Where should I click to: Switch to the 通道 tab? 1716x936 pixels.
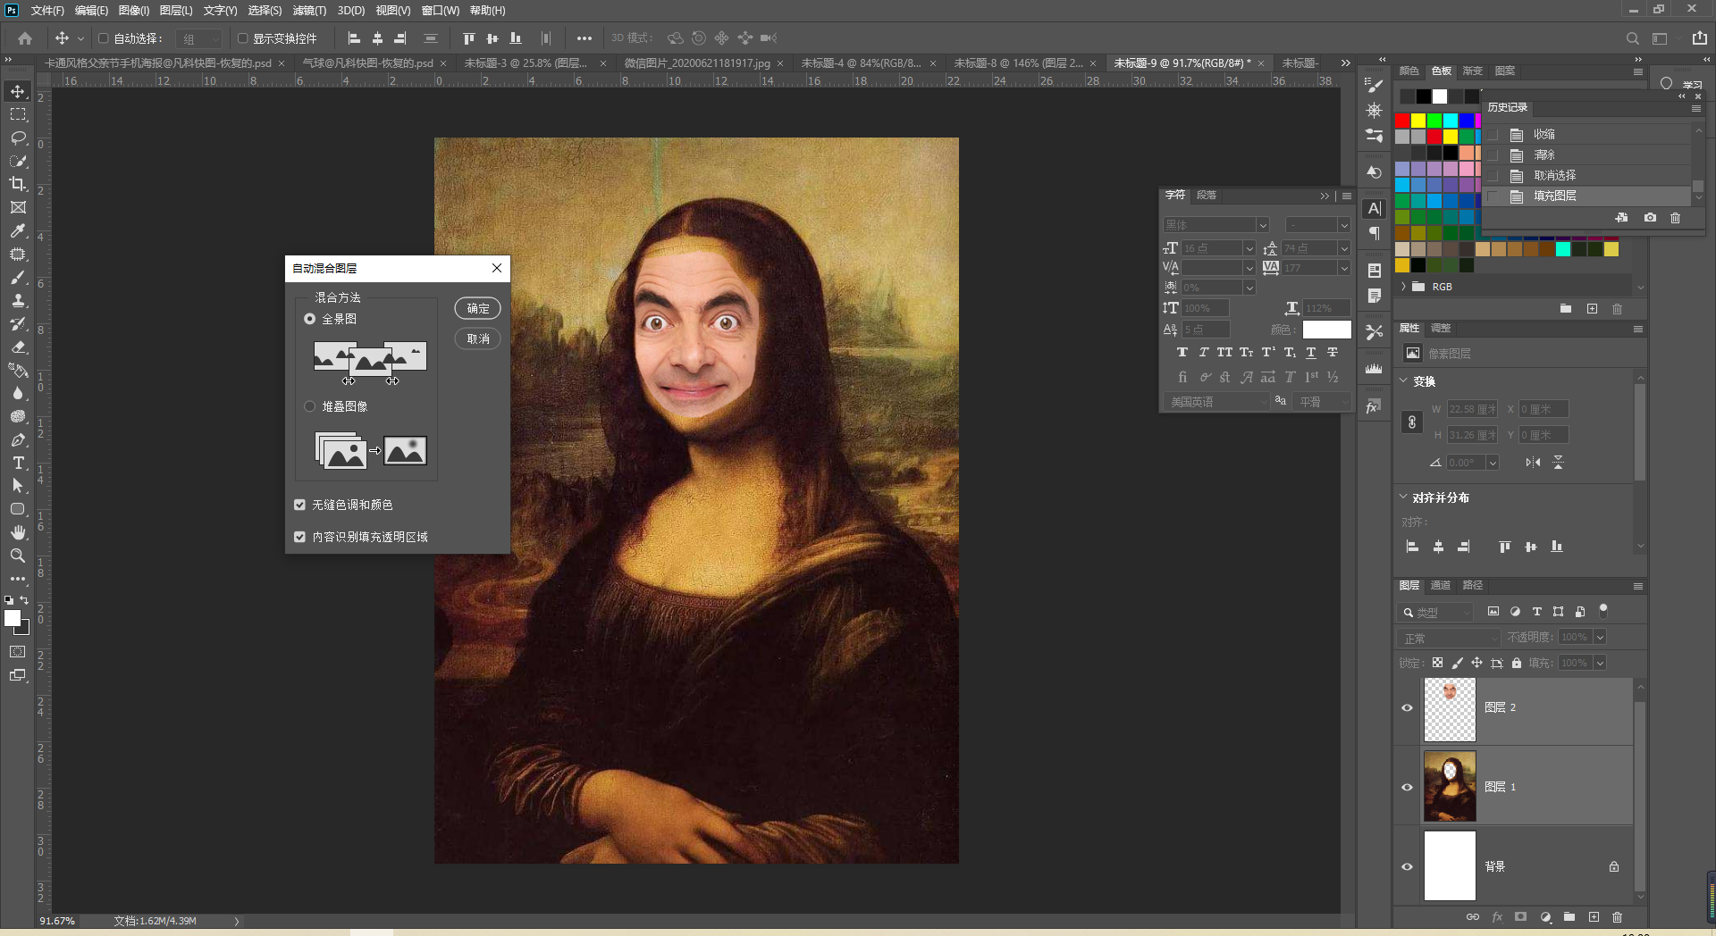[x=1440, y=586]
